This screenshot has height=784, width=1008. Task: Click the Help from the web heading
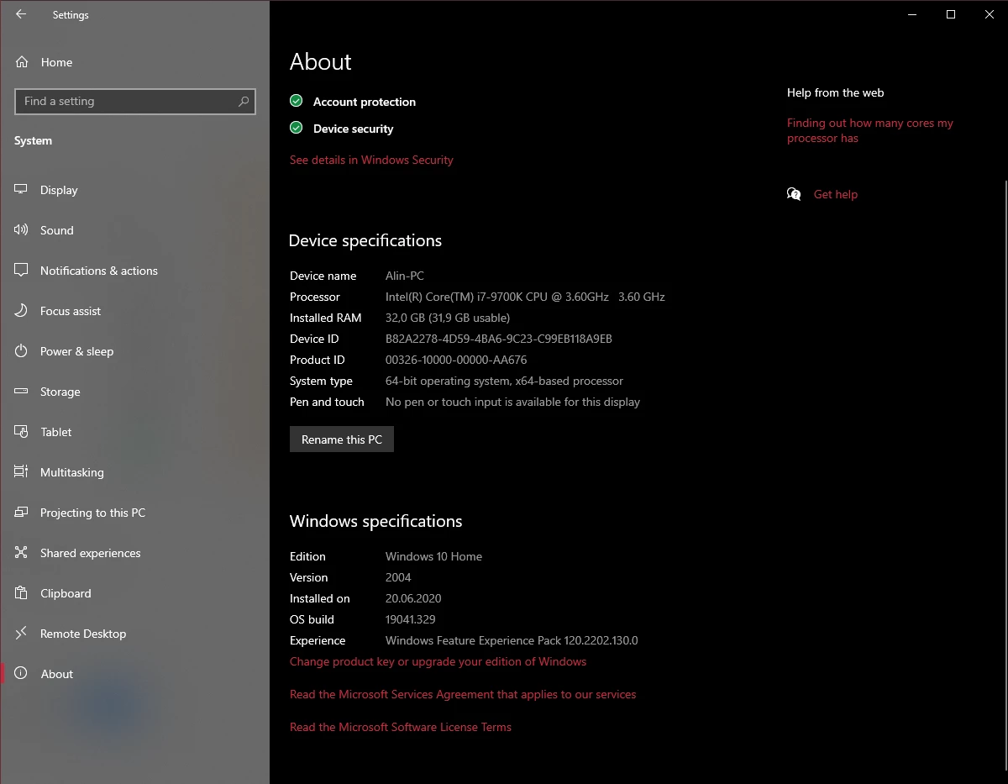point(836,92)
